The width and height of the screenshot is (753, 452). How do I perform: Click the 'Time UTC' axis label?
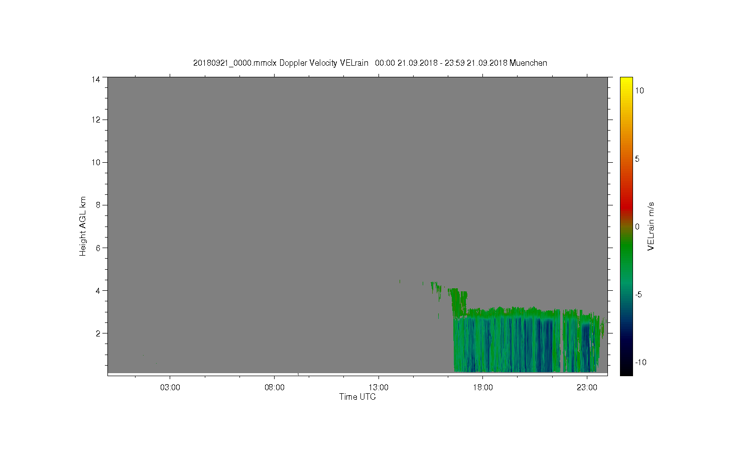click(x=357, y=397)
